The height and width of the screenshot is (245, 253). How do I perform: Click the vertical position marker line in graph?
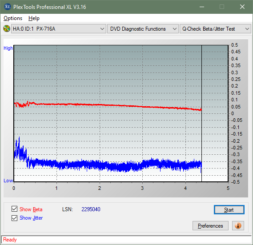coord(201,113)
